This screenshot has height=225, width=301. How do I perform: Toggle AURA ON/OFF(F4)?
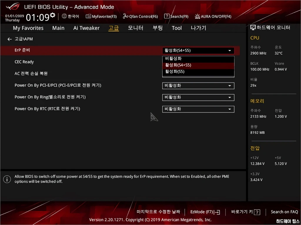(x=213, y=16)
